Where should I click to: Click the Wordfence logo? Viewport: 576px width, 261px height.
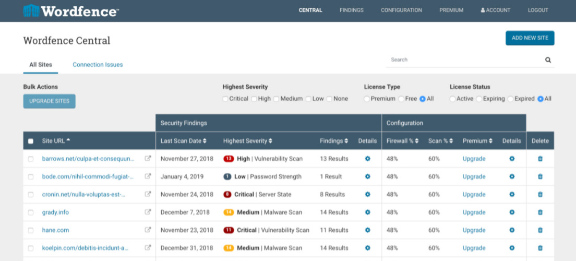71,10
